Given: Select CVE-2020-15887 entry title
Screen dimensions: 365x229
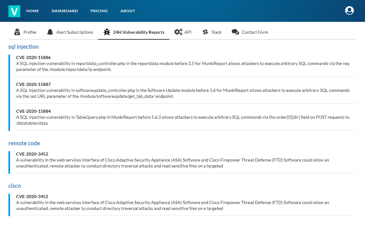Looking at the screenshot, I should [33, 84].
